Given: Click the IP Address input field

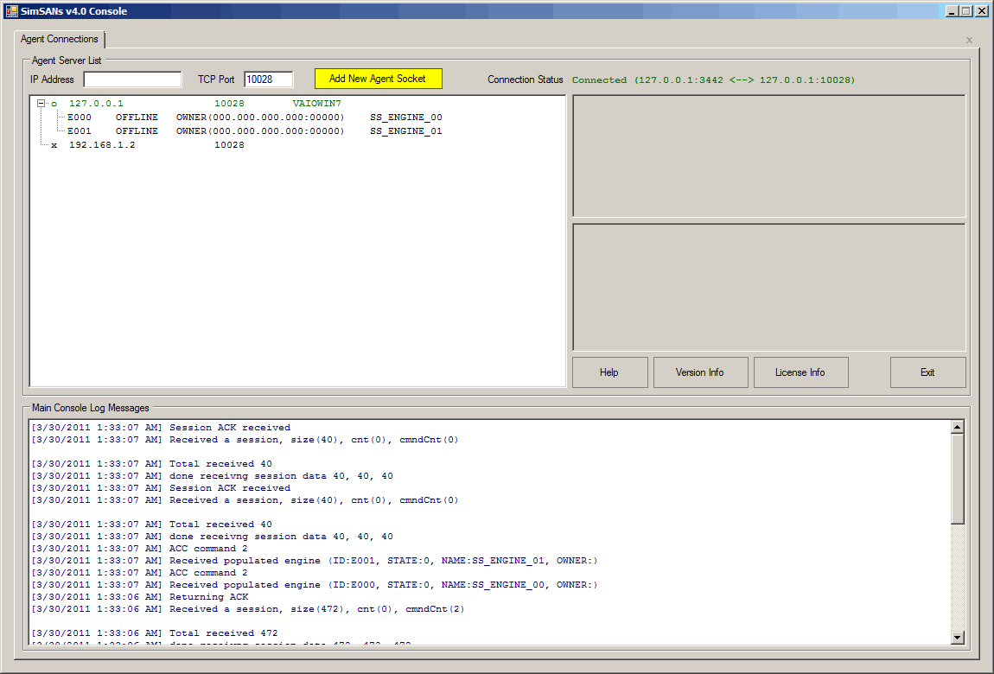Looking at the screenshot, I should tap(132, 79).
